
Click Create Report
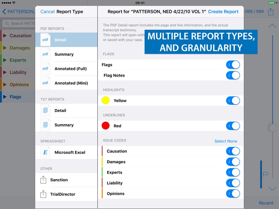click(223, 12)
